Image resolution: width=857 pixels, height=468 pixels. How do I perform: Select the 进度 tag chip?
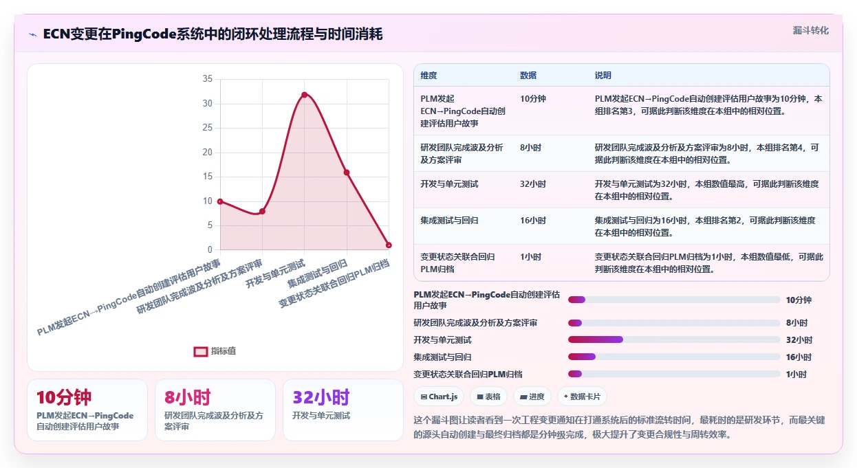532,397
